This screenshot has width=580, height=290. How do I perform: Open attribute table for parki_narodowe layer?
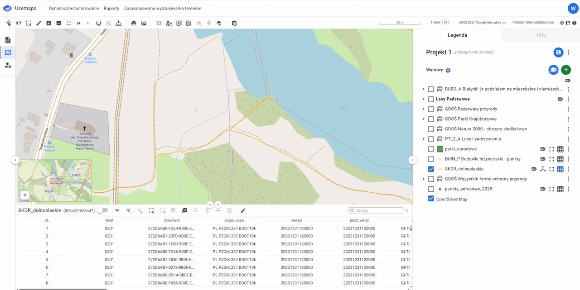(561, 149)
